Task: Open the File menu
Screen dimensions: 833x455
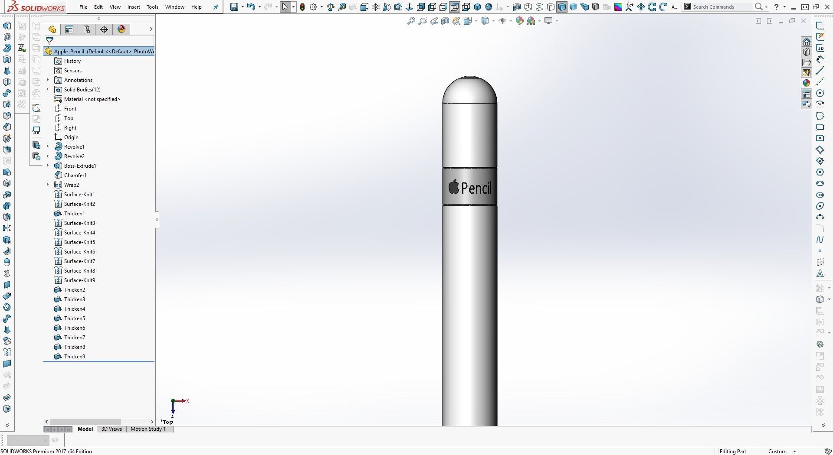Action: click(83, 7)
